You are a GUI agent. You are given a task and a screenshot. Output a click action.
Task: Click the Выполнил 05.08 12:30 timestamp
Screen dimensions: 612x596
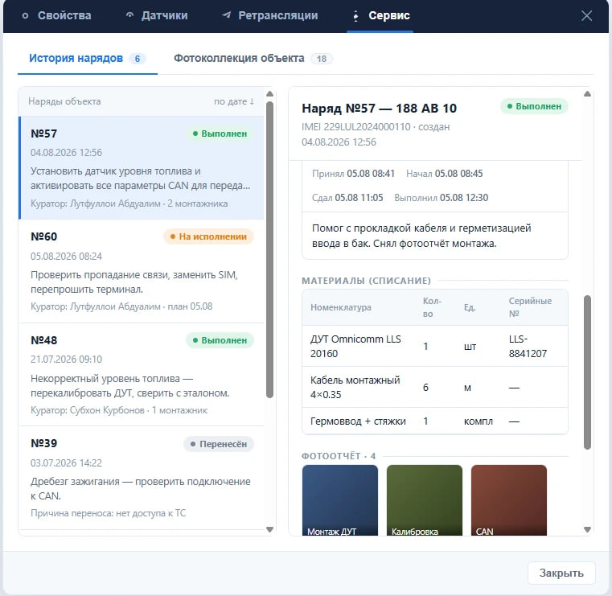click(441, 198)
